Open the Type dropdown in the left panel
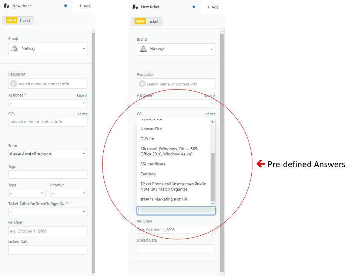The image size is (362, 276). 27,193
